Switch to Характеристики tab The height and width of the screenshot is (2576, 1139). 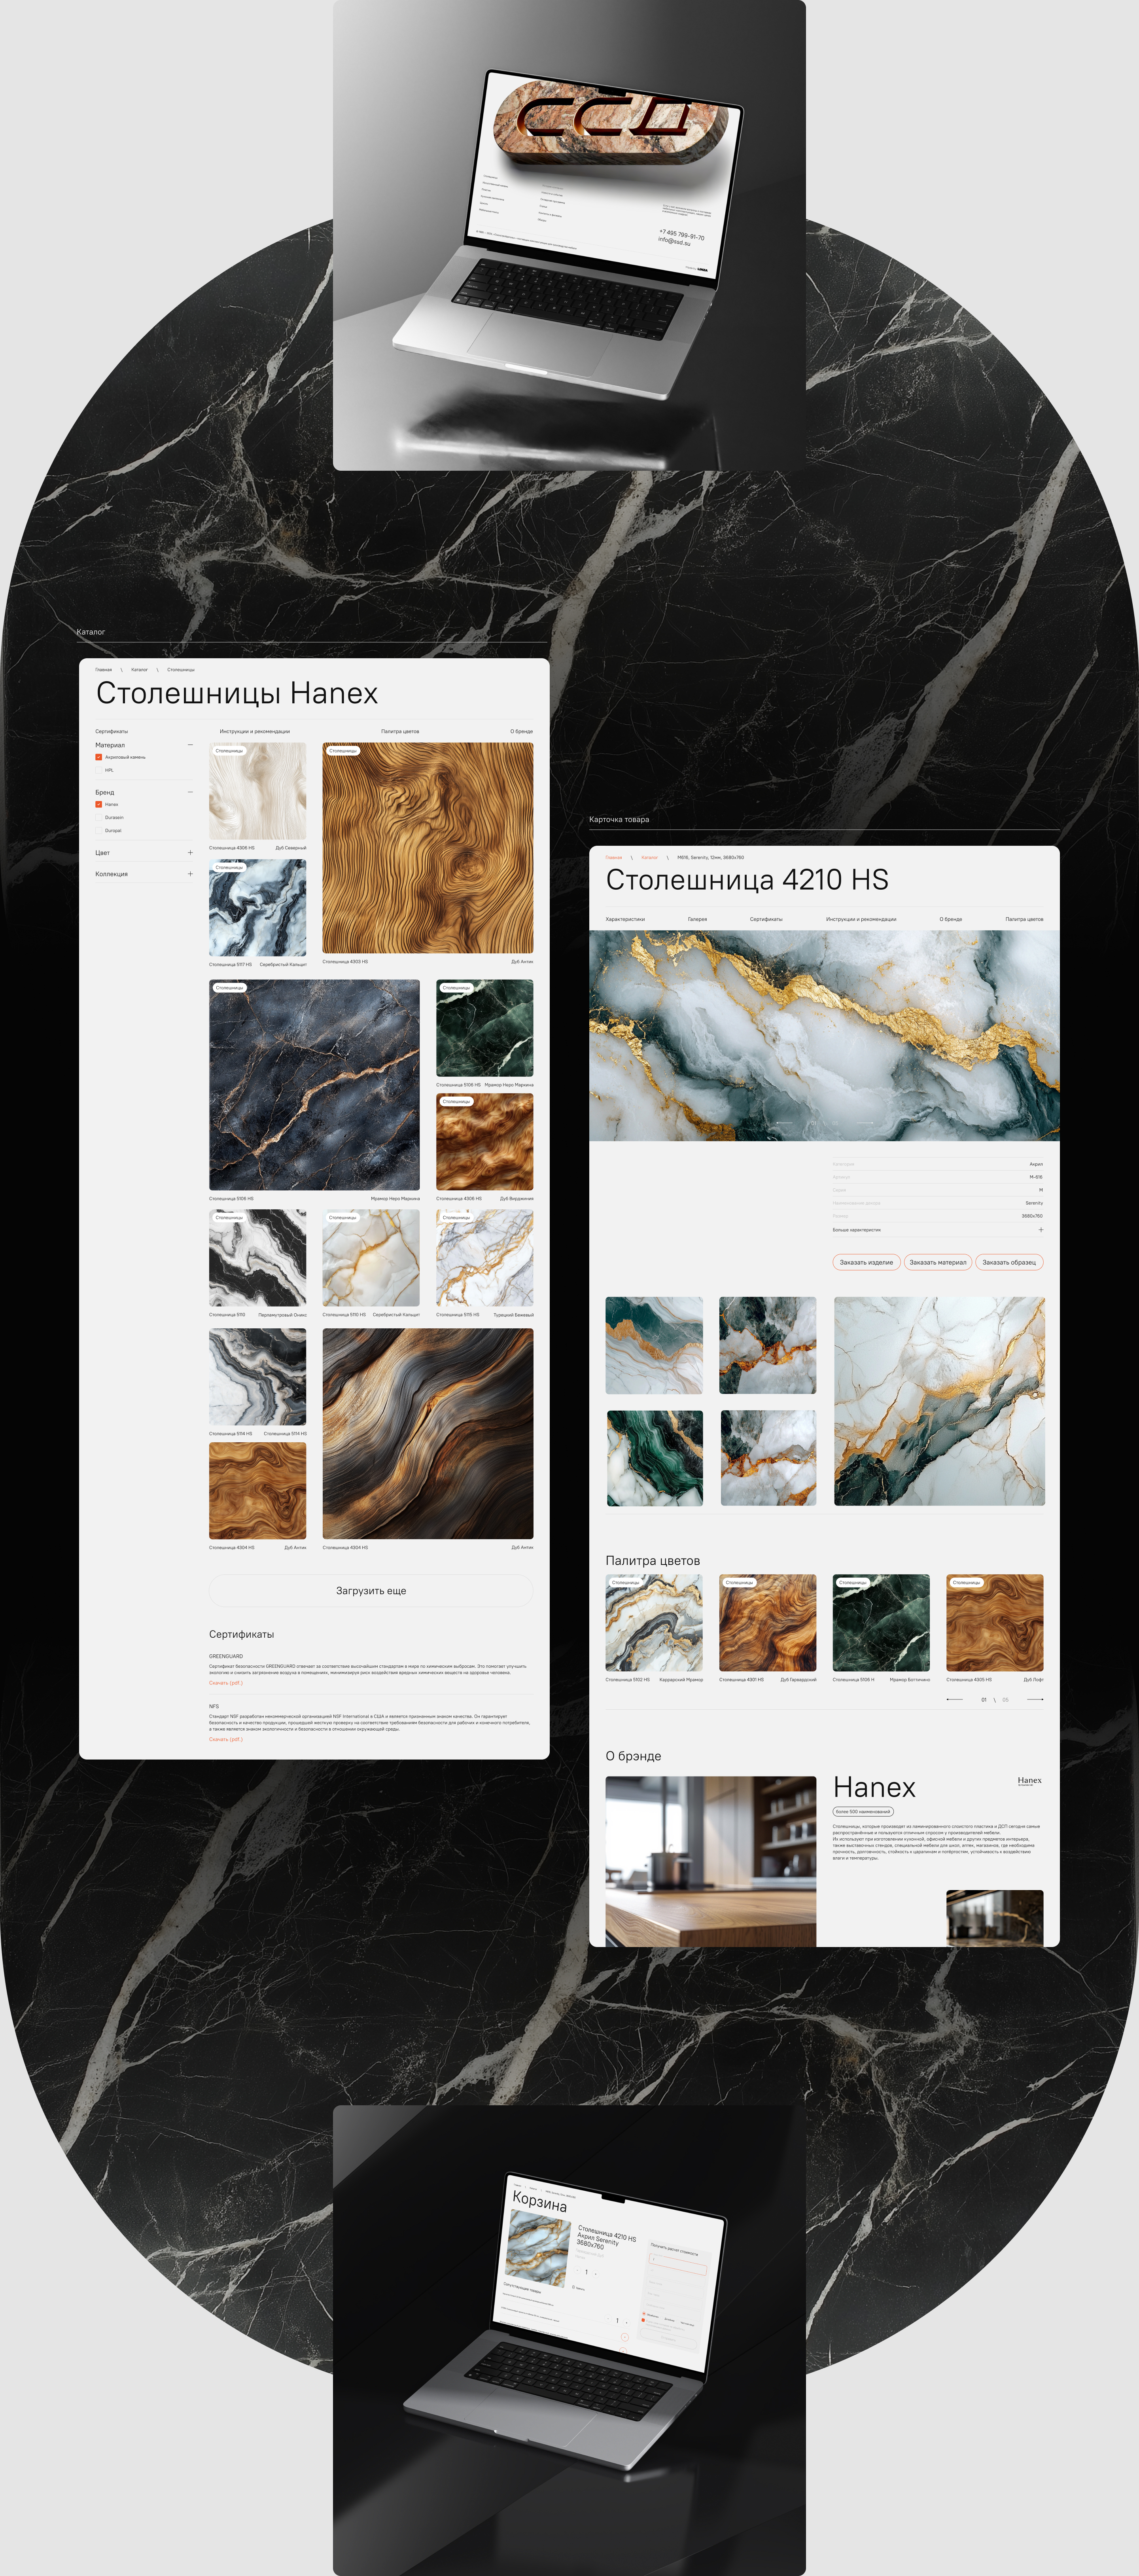click(x=625, y=919)
